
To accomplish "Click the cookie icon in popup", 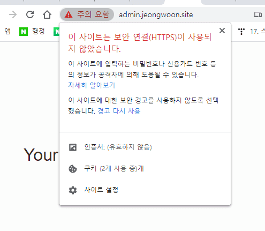I will 73,169.
